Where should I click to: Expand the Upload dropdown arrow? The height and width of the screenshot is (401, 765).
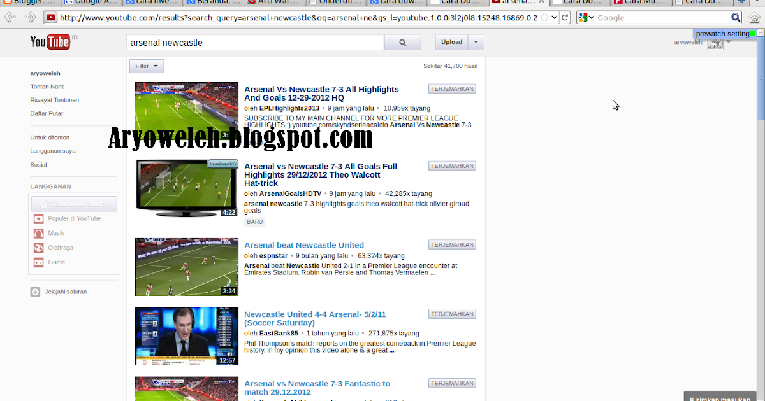pyautogui.click(x=476, y=42)
